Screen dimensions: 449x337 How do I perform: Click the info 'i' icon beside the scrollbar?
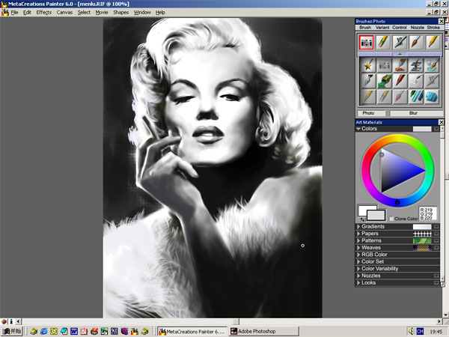click(x=11, y=321)
